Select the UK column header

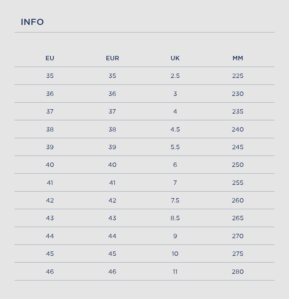coord(175,58)
